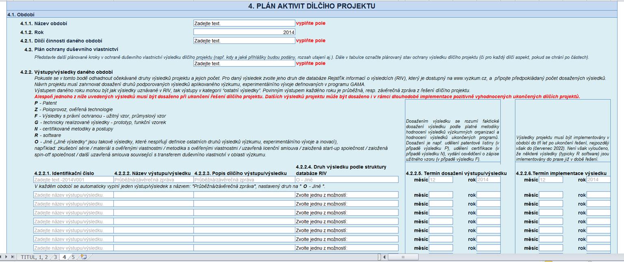Click the Dílčí činnosti daného období field
Viewport: 624px width, 262px height.
click(244, 41)
